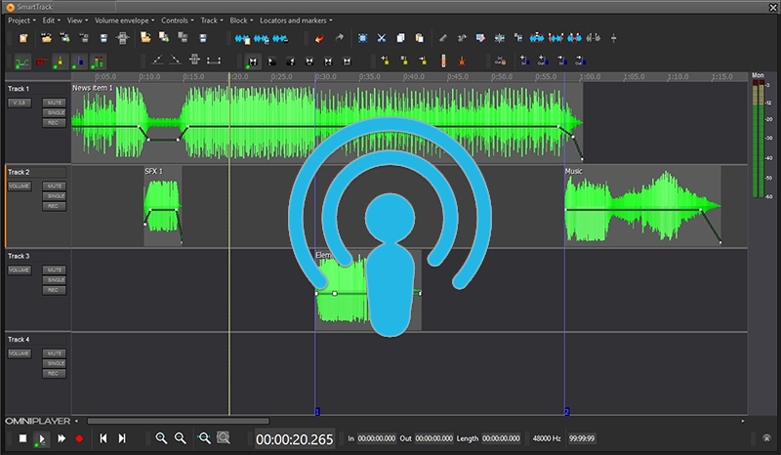781x455 pixels.
Task: Click the red thermometer marker icon
Action: (443, 61)
